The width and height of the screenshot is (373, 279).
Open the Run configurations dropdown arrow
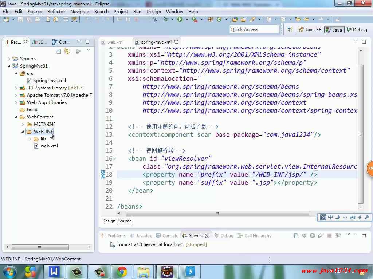[187, 19]
